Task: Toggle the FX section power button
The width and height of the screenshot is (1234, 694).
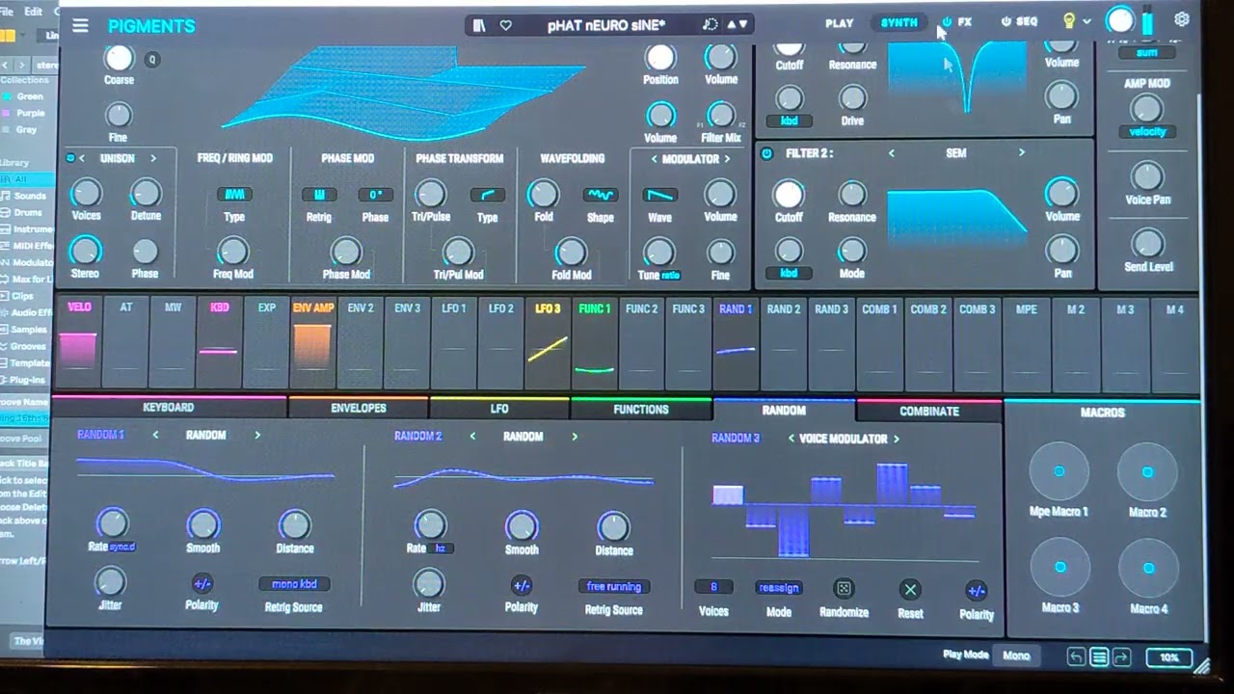Action: coord(947,21)
